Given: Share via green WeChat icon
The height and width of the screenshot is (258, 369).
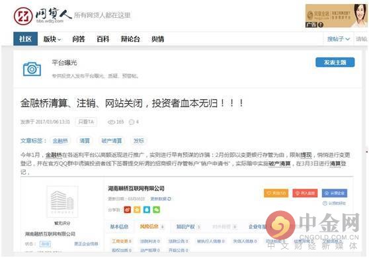Looking at the screenshot, I should coord(156,210).
